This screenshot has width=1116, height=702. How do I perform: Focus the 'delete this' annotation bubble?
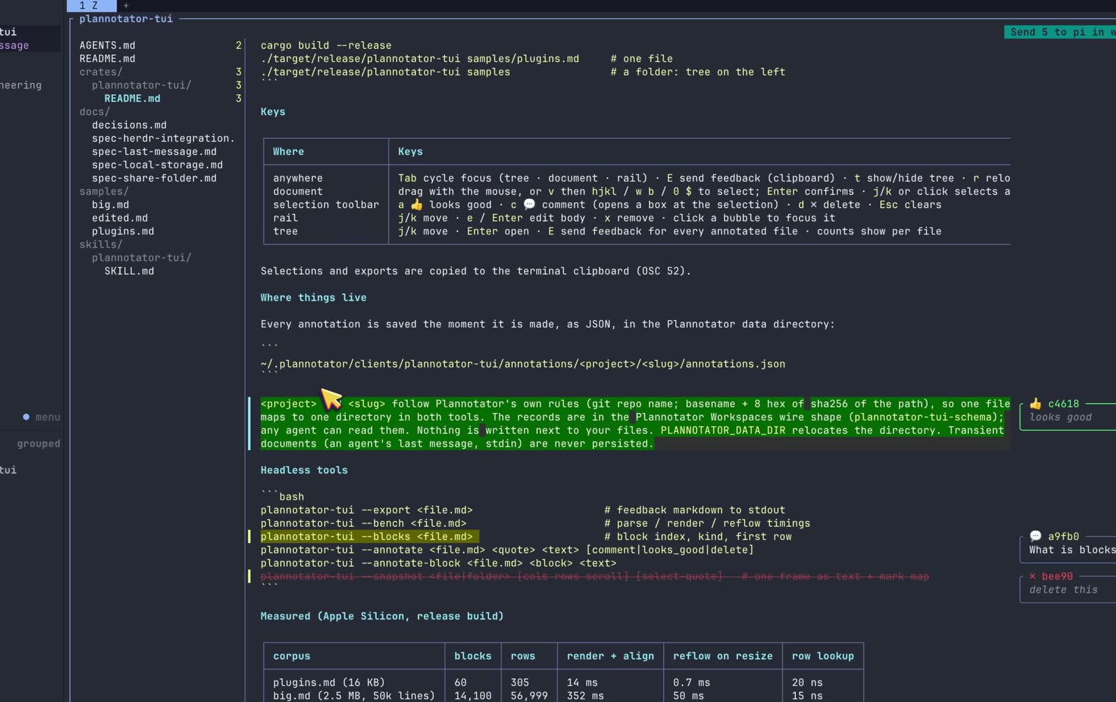pyautogui.click(x=1067, y=589)
